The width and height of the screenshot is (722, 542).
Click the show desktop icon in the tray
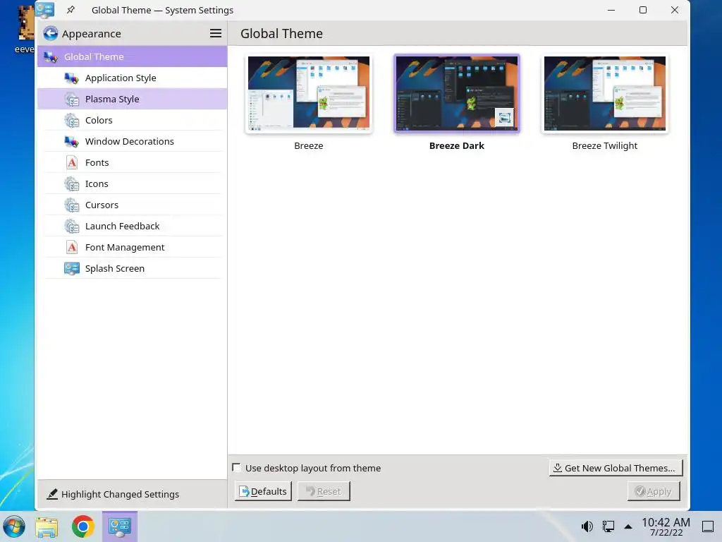point(708,526)
